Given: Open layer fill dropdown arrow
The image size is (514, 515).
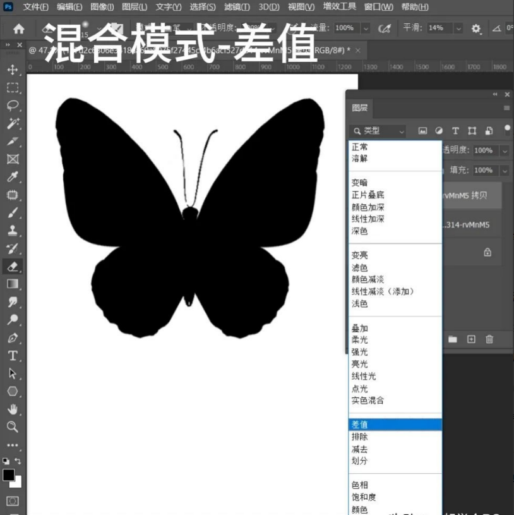Looking at the screenshot, I should click(505, 171).
